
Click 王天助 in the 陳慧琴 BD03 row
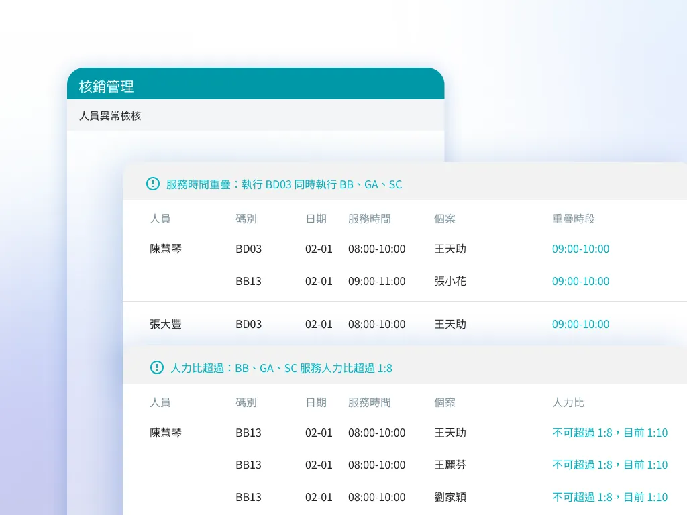pos(450,249)
